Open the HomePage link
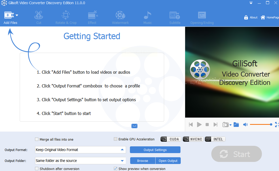The image size is (279, 171). (x=270, y=17)
